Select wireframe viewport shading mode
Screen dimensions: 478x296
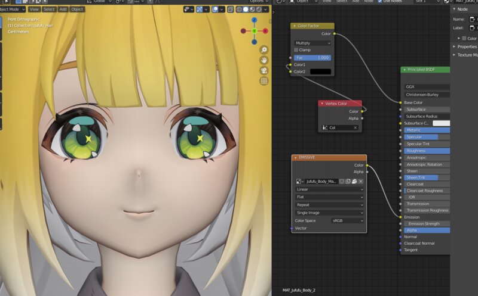coord(240,10)
